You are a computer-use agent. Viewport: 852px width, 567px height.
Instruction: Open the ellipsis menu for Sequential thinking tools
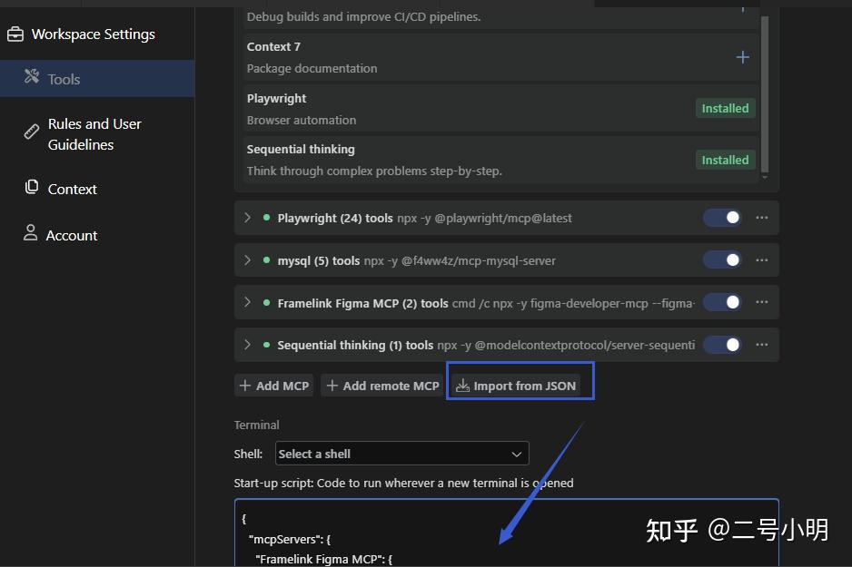(762, 345)
